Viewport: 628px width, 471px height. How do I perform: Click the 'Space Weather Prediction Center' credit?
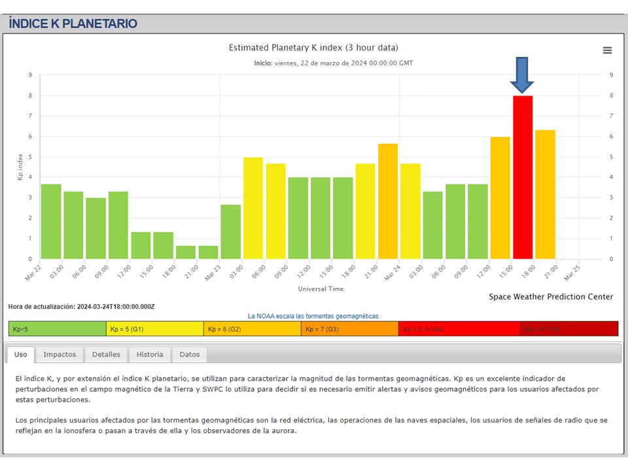coord(551,297)
